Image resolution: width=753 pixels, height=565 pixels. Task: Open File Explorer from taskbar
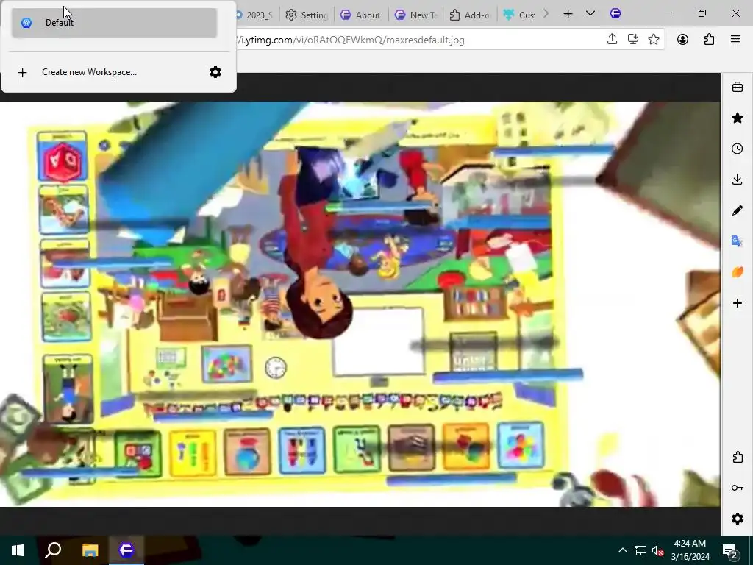coord(90,550)
